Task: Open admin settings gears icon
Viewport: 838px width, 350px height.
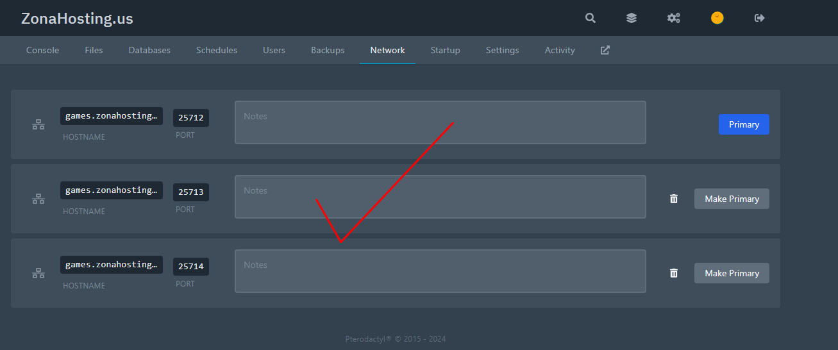Action: coord(674,18)
